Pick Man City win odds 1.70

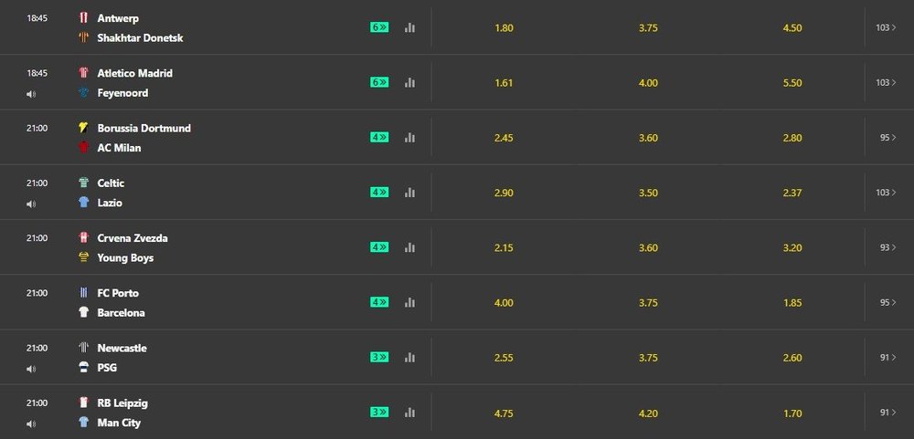pos(792,413)
